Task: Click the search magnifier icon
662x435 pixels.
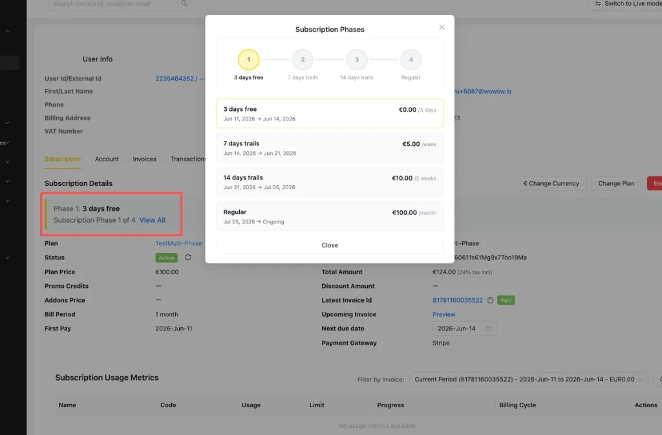Action: pos(184,3)
